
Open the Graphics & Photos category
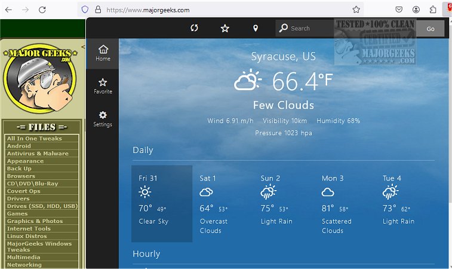pos(35,221)
